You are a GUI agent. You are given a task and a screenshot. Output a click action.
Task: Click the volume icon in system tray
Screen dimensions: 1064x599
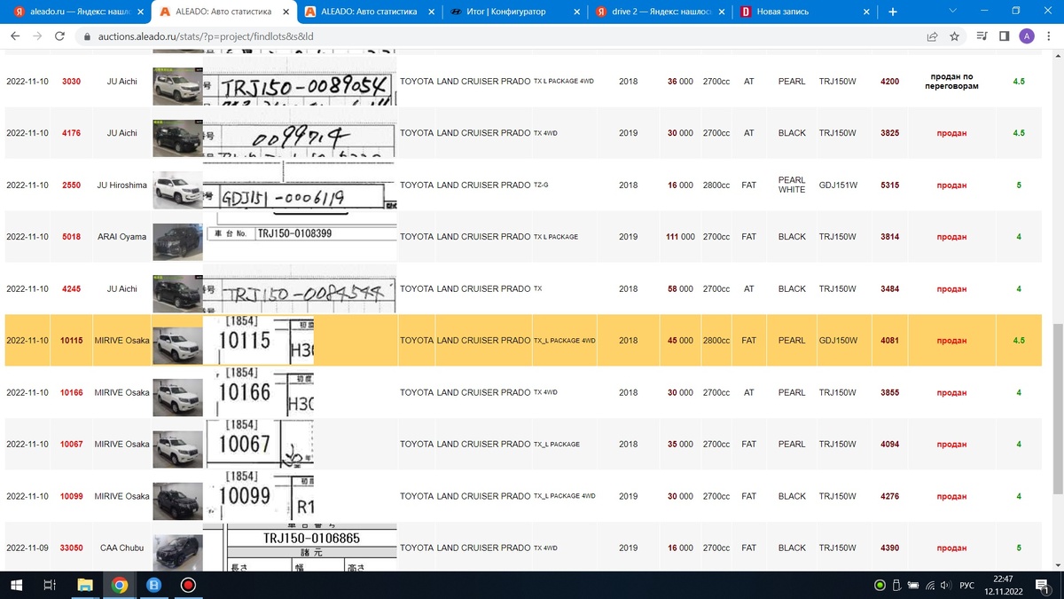946,585
